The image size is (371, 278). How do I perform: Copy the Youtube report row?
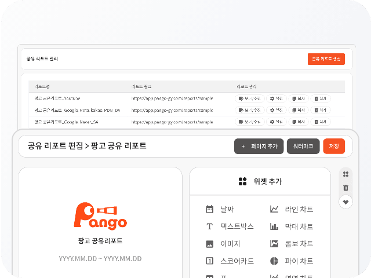point(299,98)
